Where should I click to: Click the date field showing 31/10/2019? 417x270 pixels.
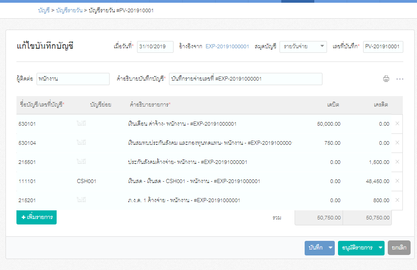pyautogui.click(x=154, y=46)
